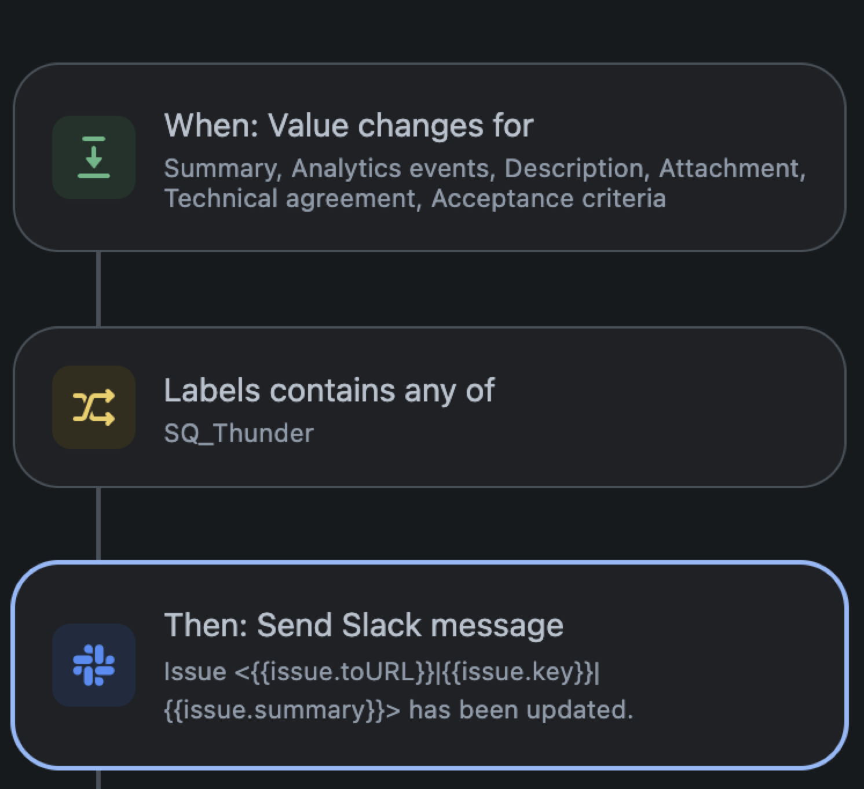Click 'Summary, Analytics events, Description' field list
Viewport: 864px width, 789px height.
404,168
